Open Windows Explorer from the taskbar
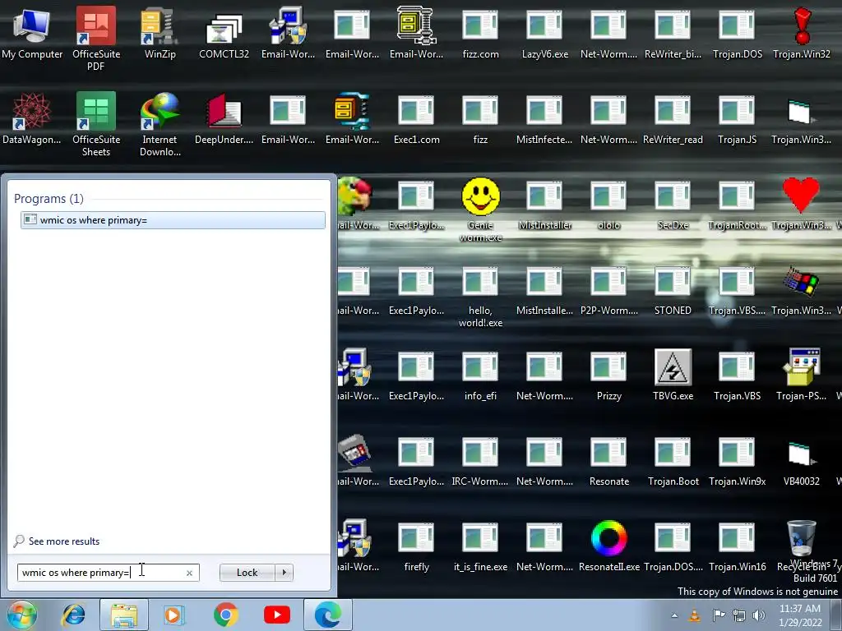The height and width of the screenshot is (631, 842). tap(124, 615)
